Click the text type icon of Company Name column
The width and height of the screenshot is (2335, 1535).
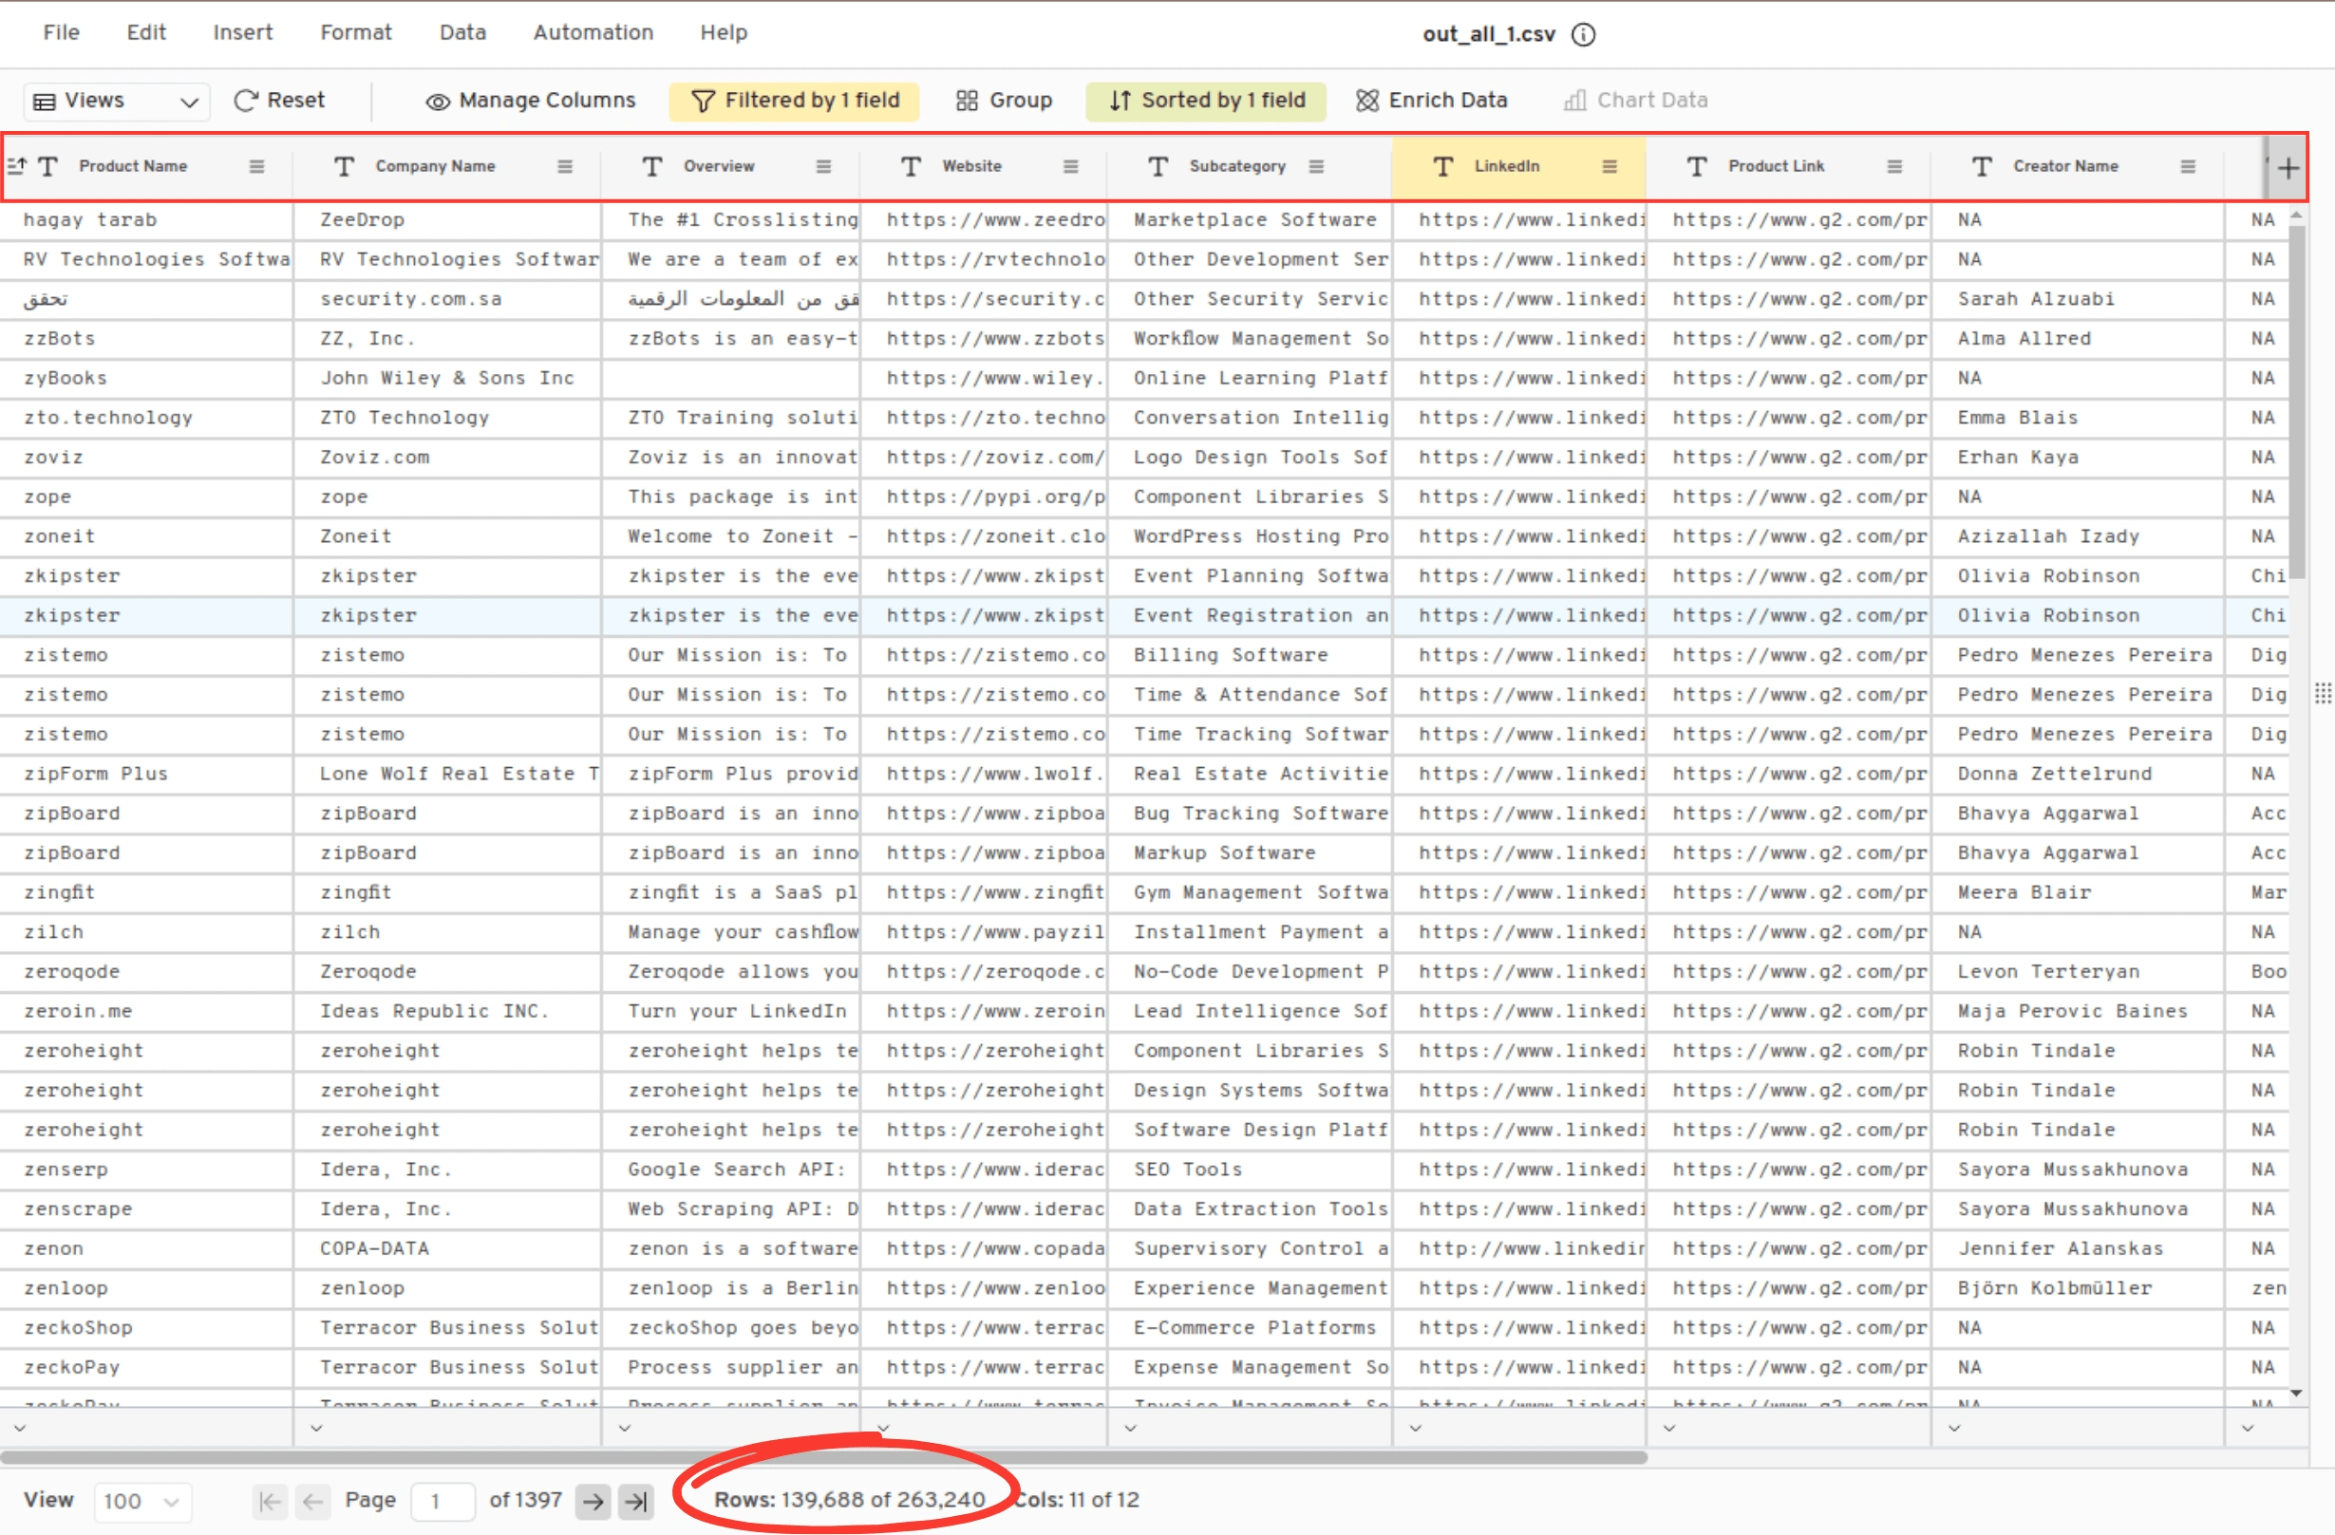pos(344,167)
